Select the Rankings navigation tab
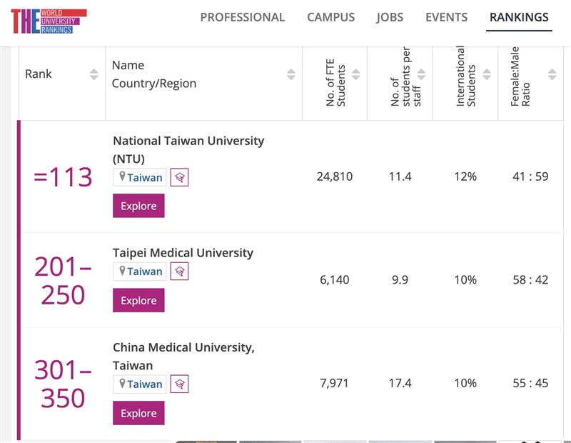Viewport: 571px width, 443px height. pyautogui.click(x=519, y=17)
